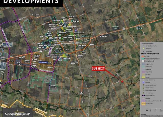Click the Middle School legend icon
Viewport: 163px width, 117px height.
tap(144, 88)
